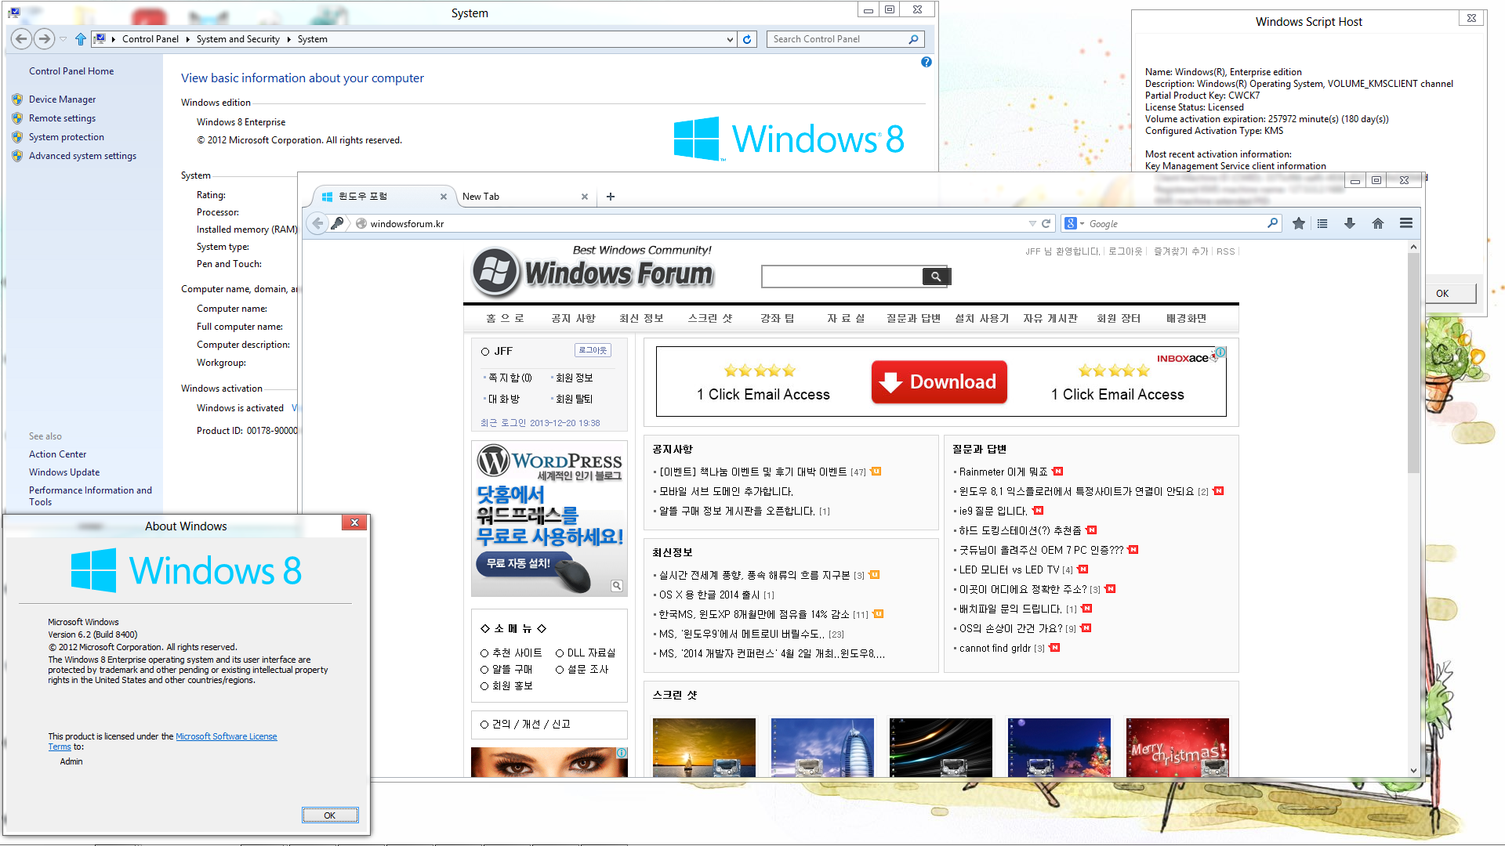Open the recent locations dropdown arrow
Screen dimensions: 1505x846
pos(63,39)
